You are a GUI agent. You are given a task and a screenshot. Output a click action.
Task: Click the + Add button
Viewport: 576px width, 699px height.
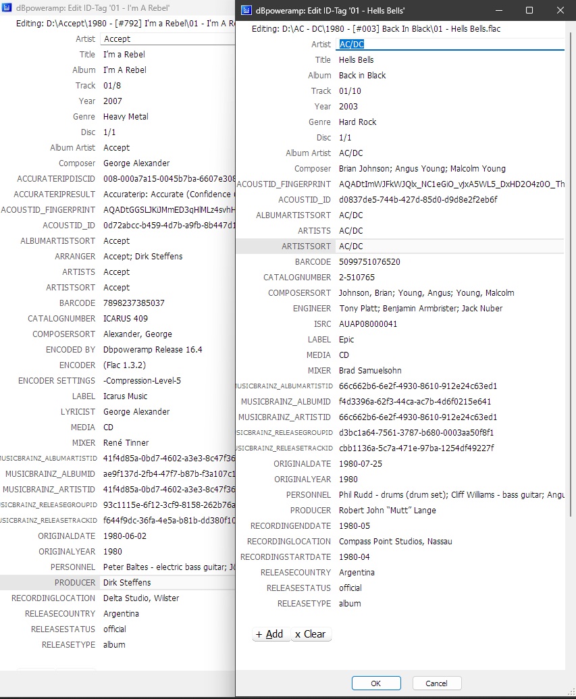[270, 634]
